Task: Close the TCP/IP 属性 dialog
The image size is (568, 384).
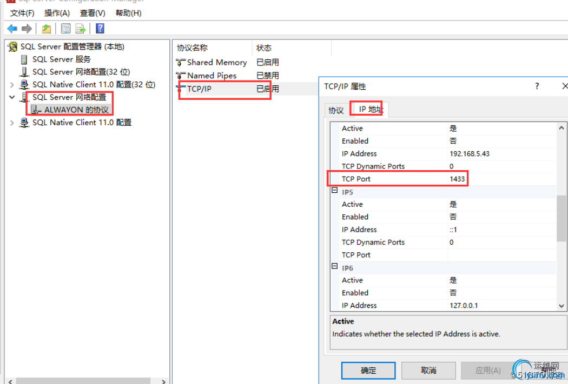Action: 564,86
